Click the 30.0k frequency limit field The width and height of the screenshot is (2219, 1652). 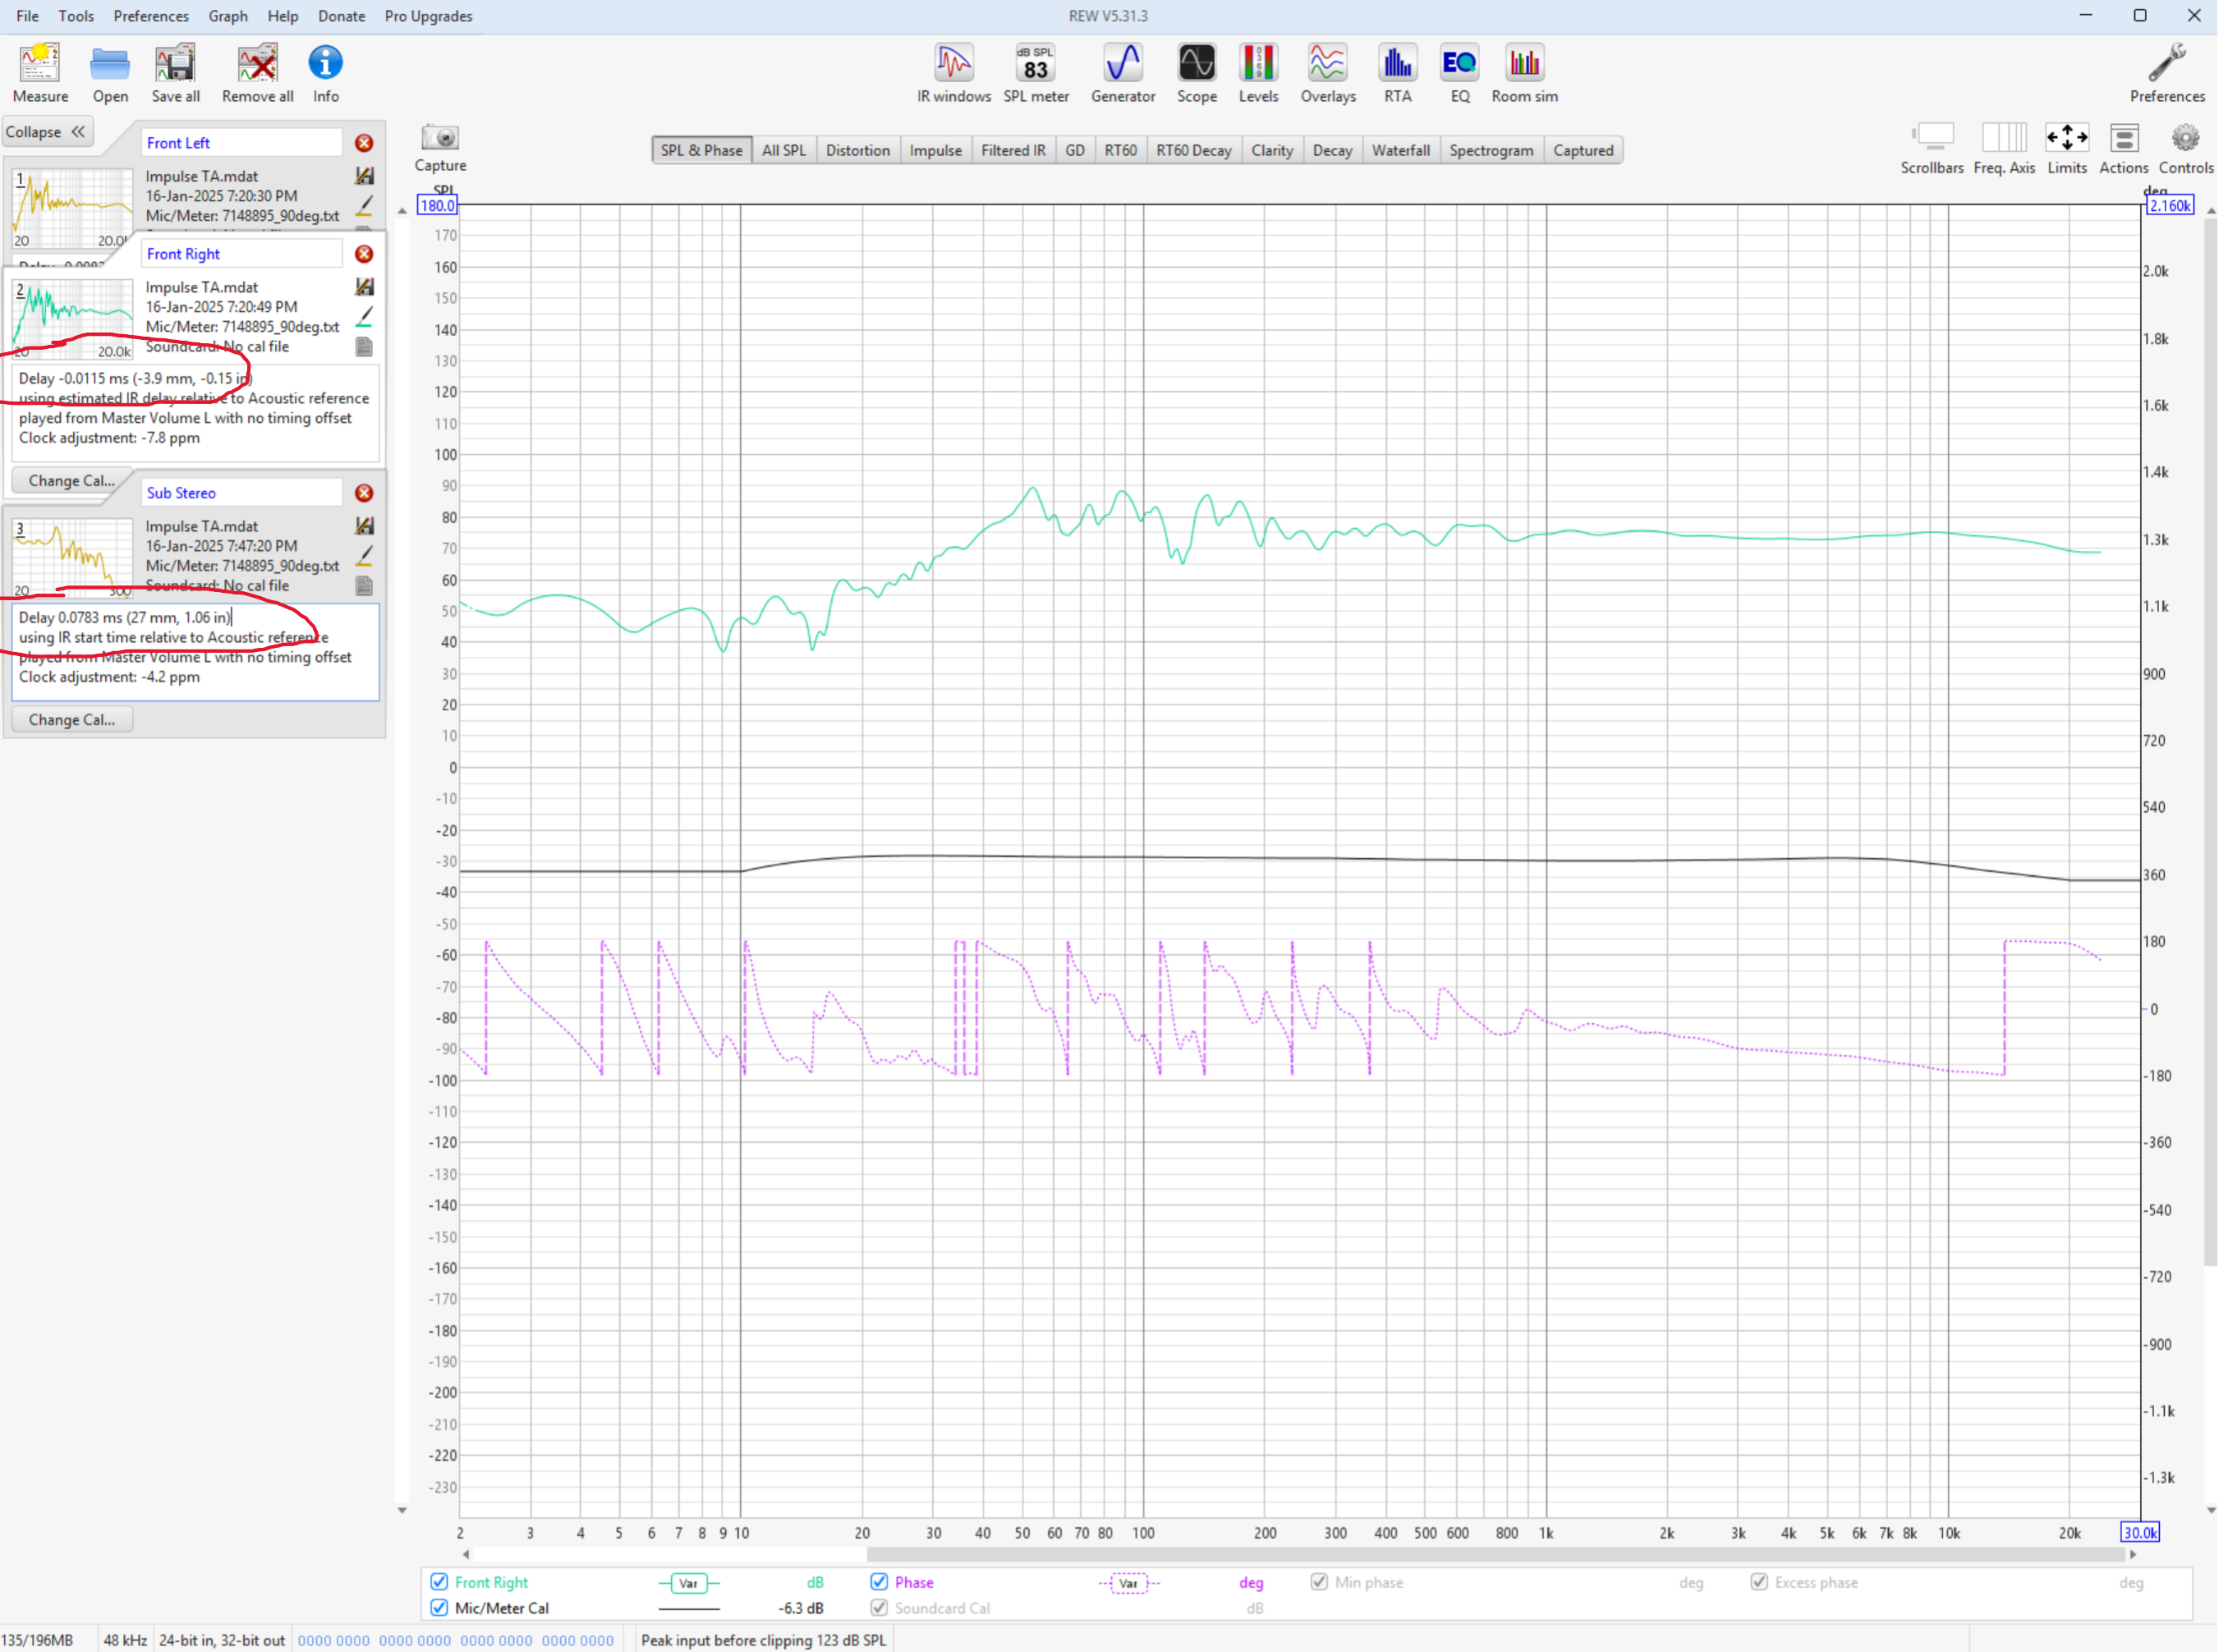coord(2139,1533)
